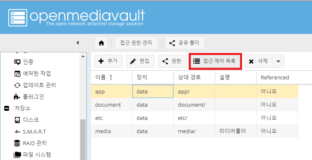Screen dimensions: 312x160
Task: Sort by 장치 column header
Action: coord(153,77)
